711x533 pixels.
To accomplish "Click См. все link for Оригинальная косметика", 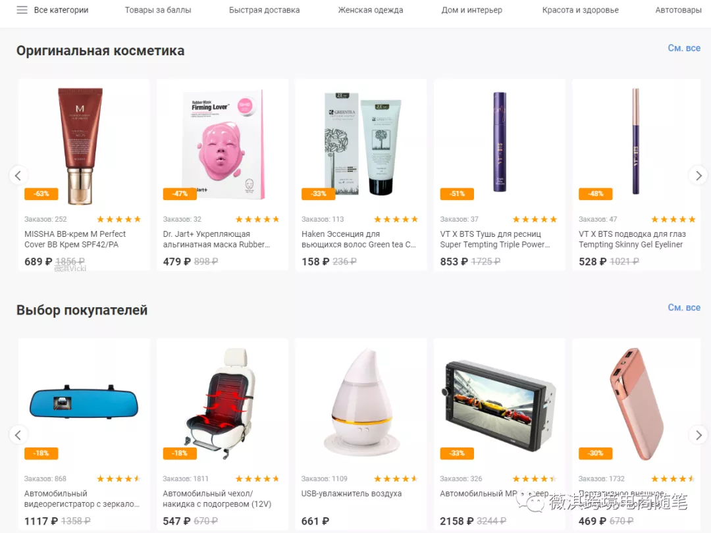I will point(684,48).
